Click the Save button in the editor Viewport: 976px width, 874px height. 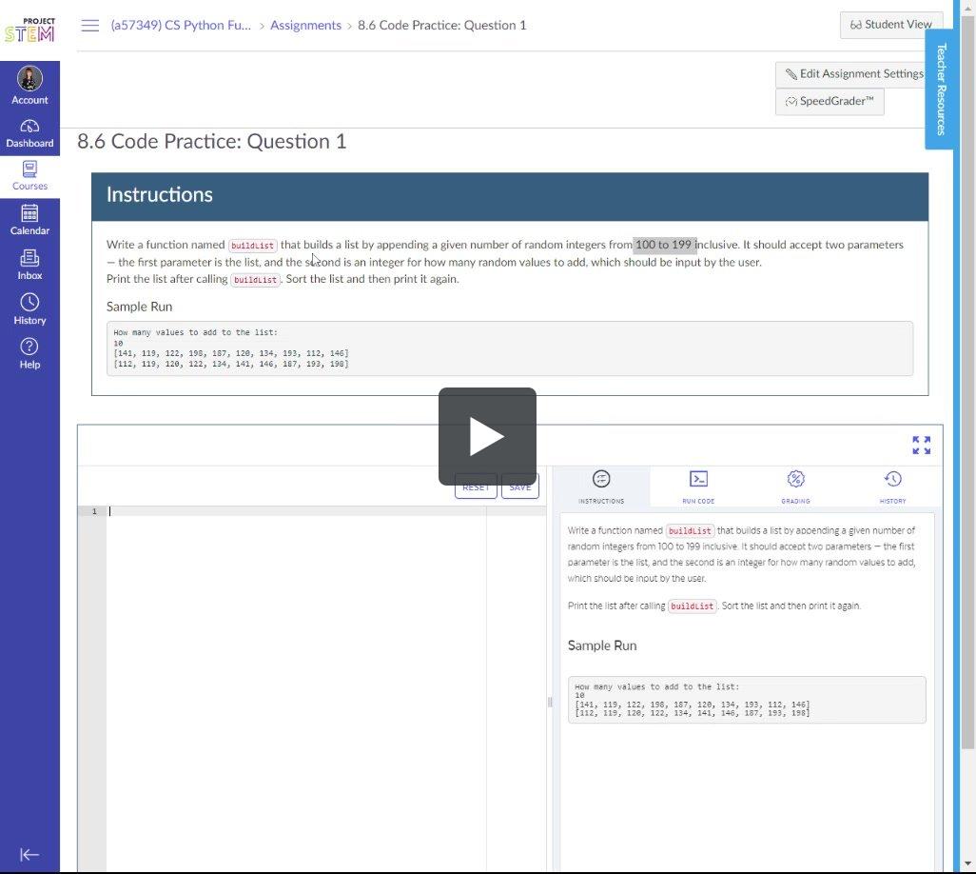(519, 487)
